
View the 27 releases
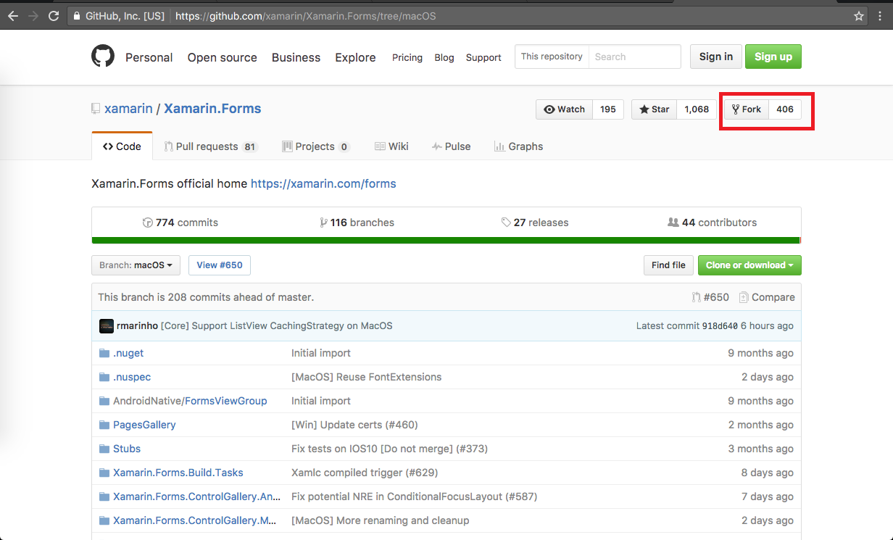pyautogui.click(x=535, y=223)
